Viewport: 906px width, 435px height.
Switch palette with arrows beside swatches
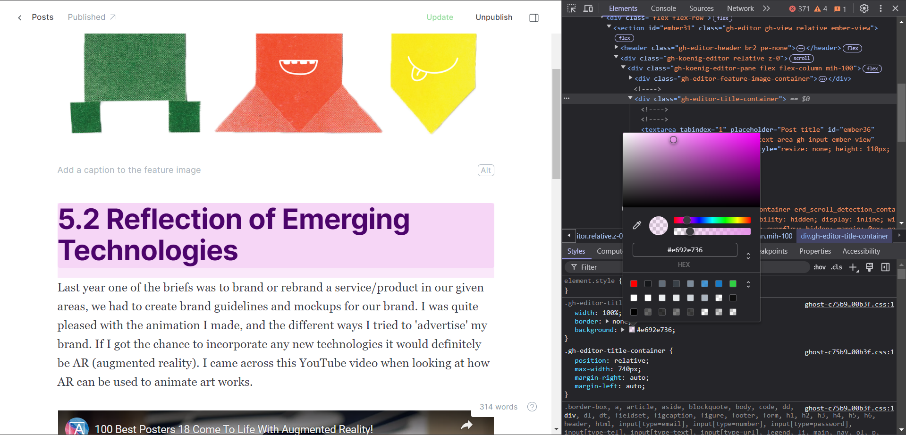pyautogui.click(x=748, y=284)
